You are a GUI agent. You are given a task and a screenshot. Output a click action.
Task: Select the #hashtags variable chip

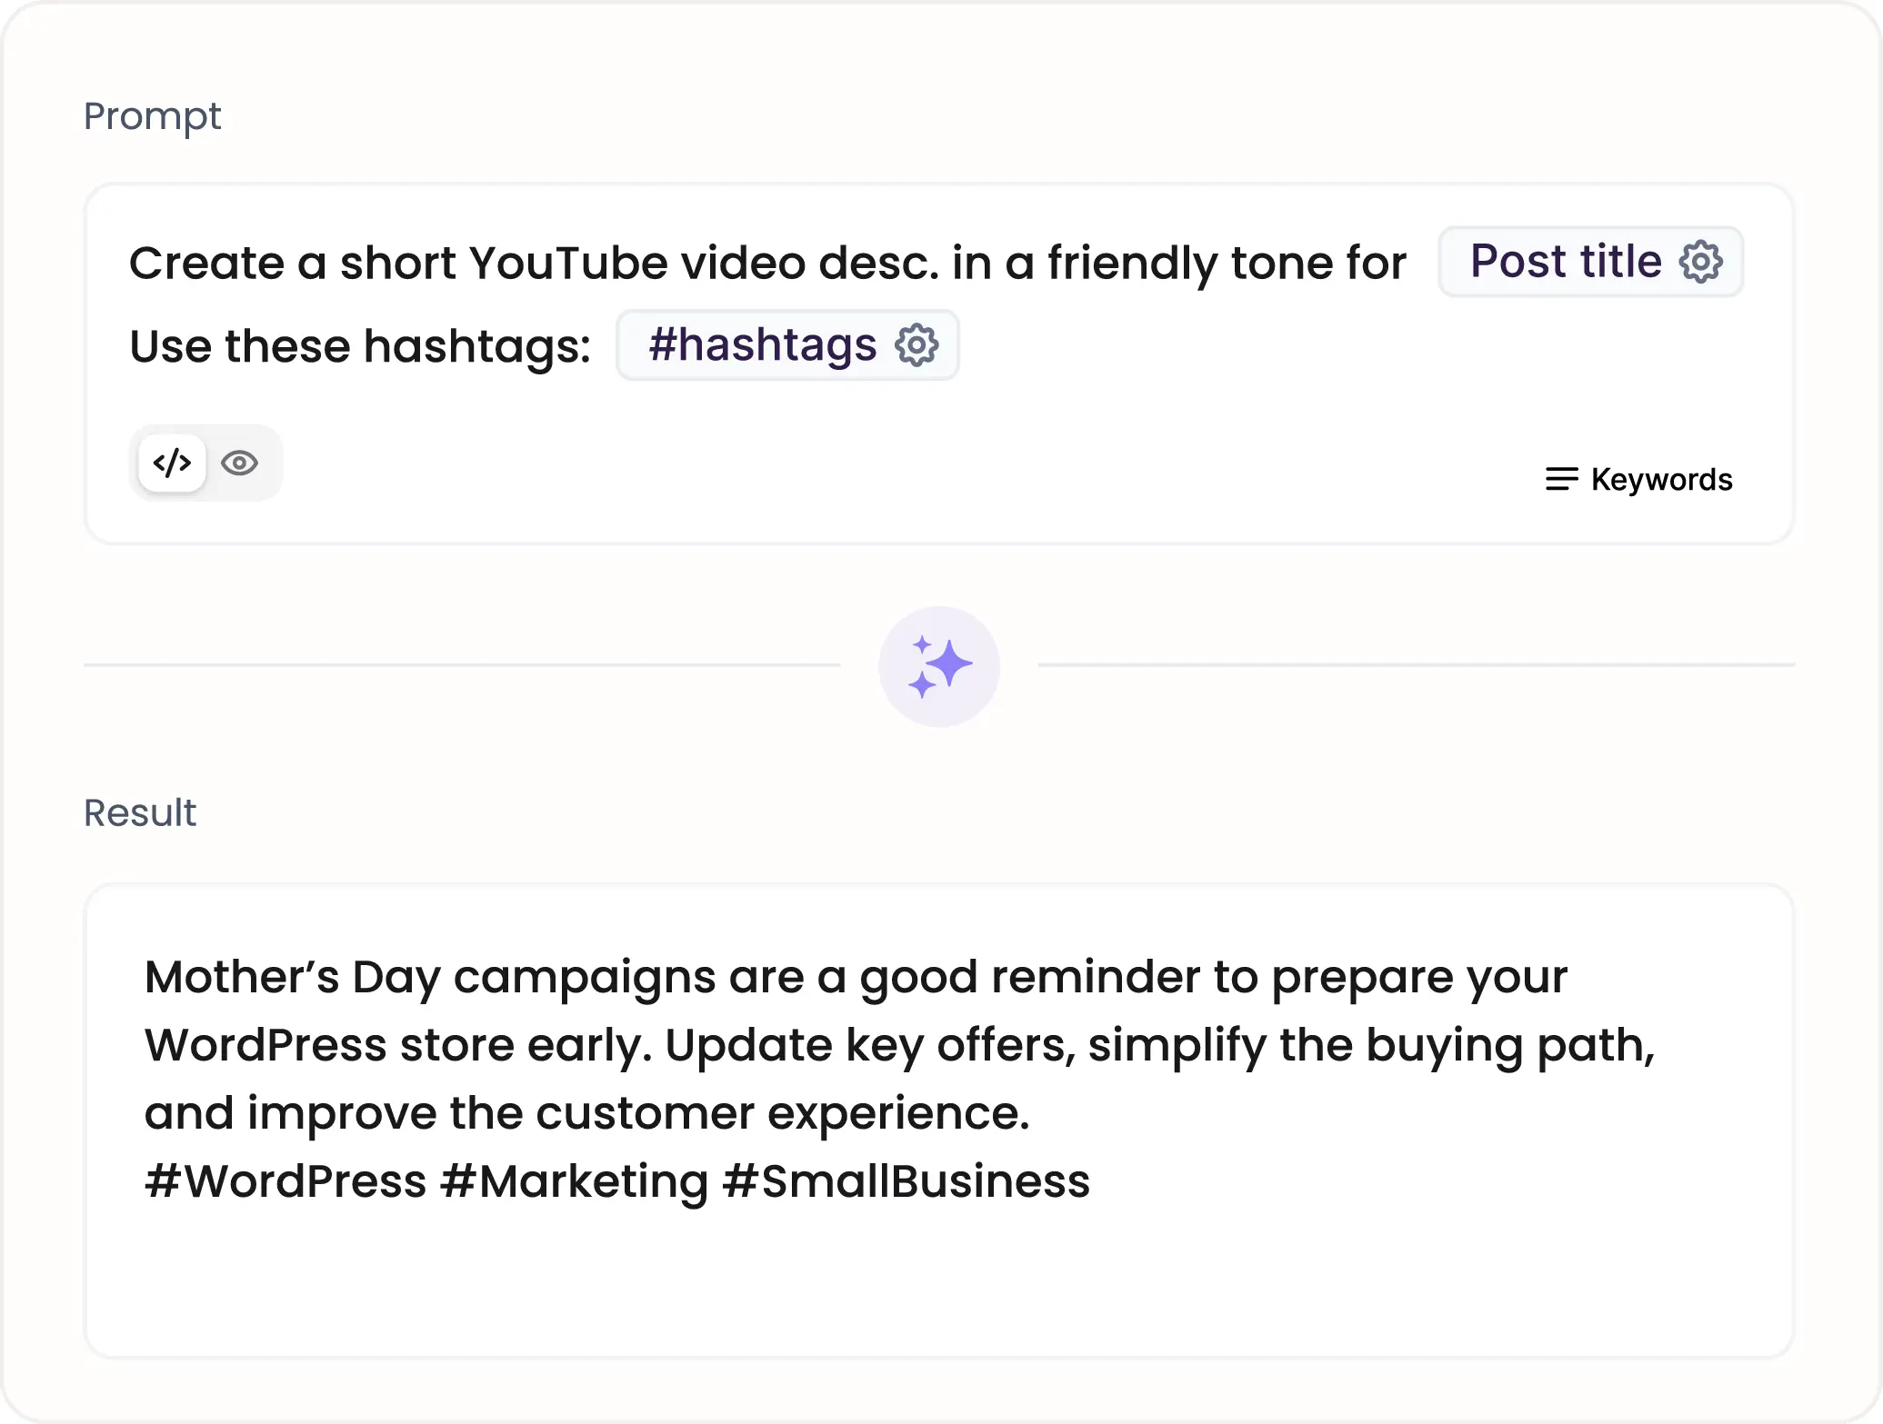pos(787,345)
